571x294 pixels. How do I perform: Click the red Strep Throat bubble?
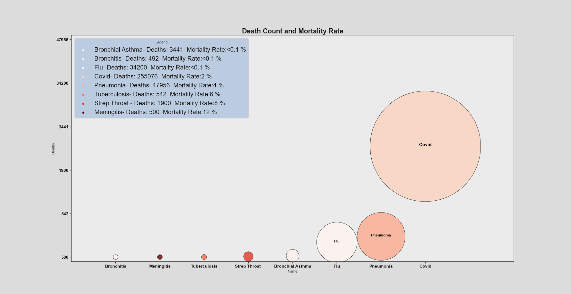248,256
